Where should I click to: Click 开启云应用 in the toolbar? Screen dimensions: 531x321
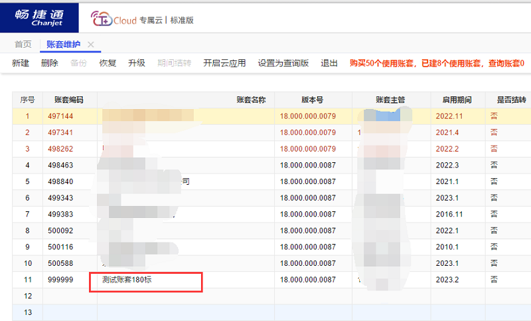click(x=224, y=63)
